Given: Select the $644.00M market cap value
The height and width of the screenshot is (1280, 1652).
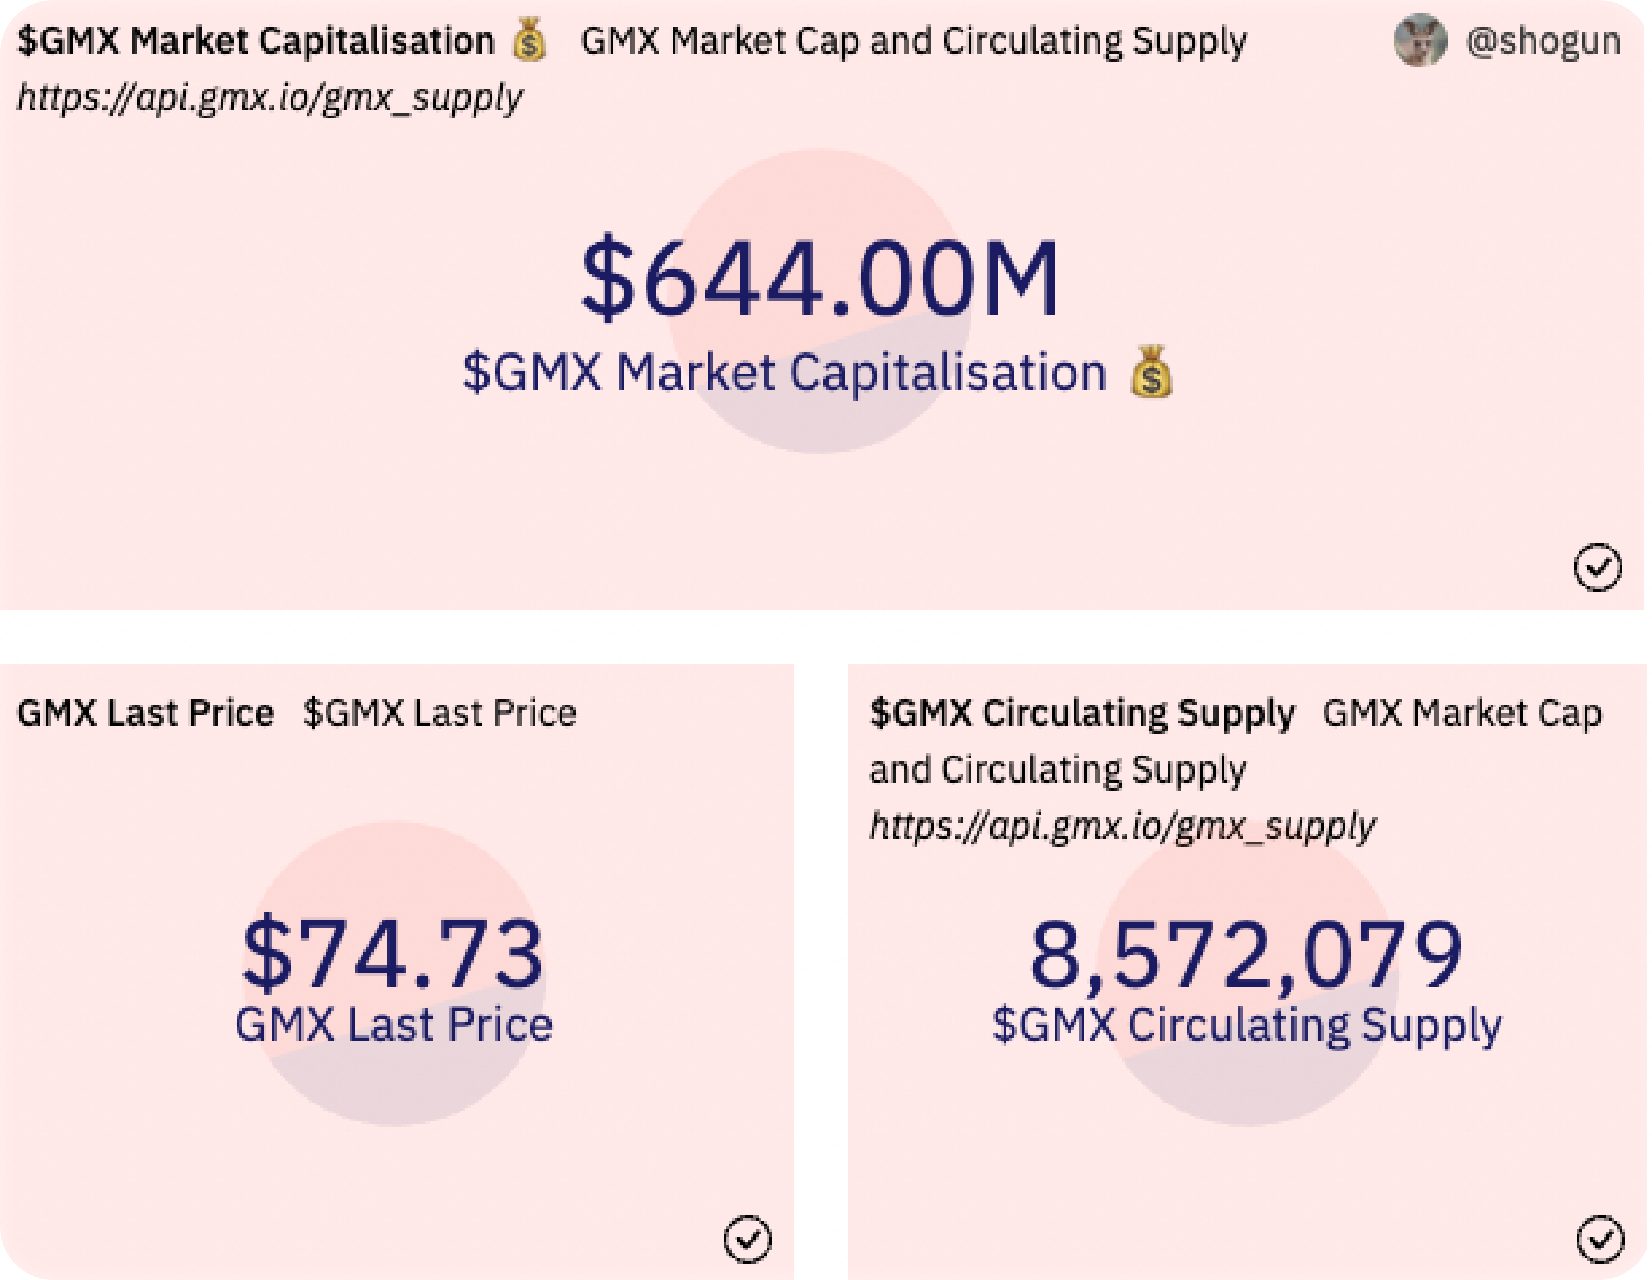Looking at the screenshot, I should 820,278.
